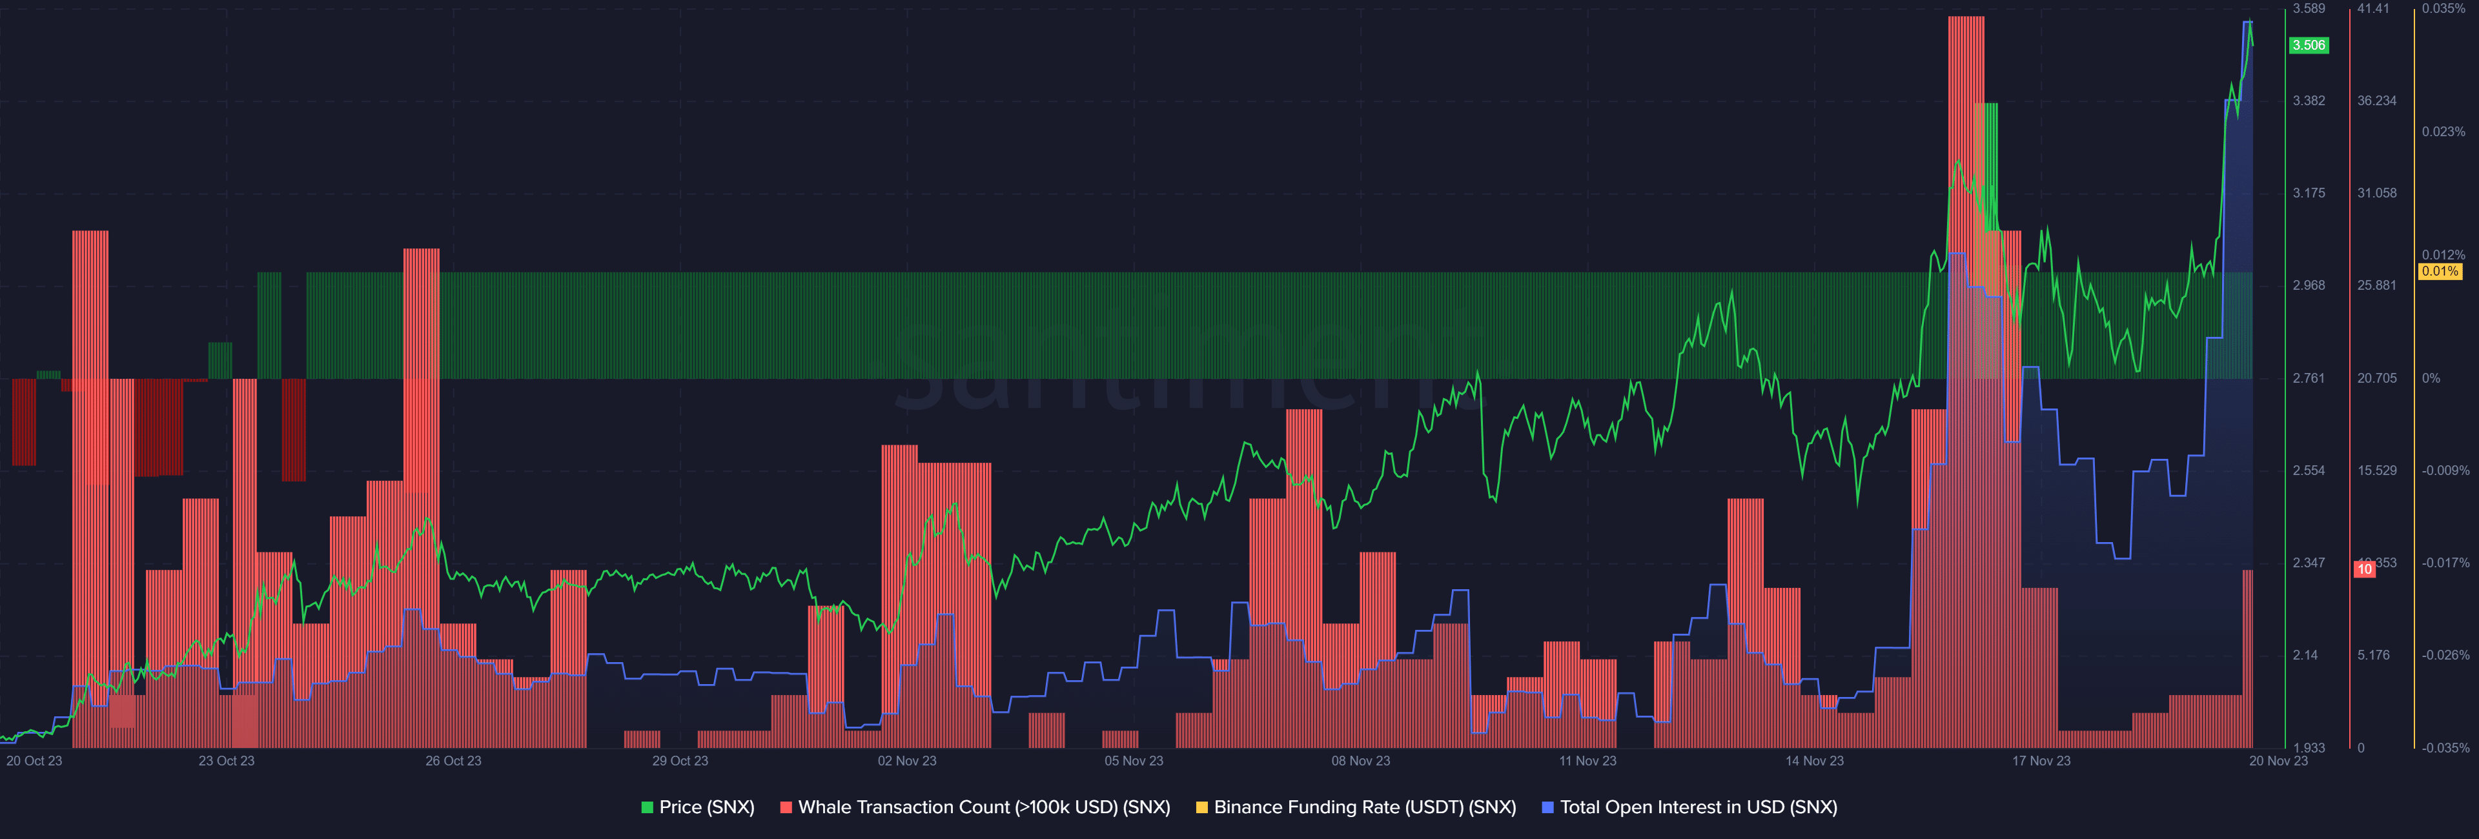Click the 20 Oct 23 date label
This screenshot has height=839, width=2479.
click(x=34, y=761)
